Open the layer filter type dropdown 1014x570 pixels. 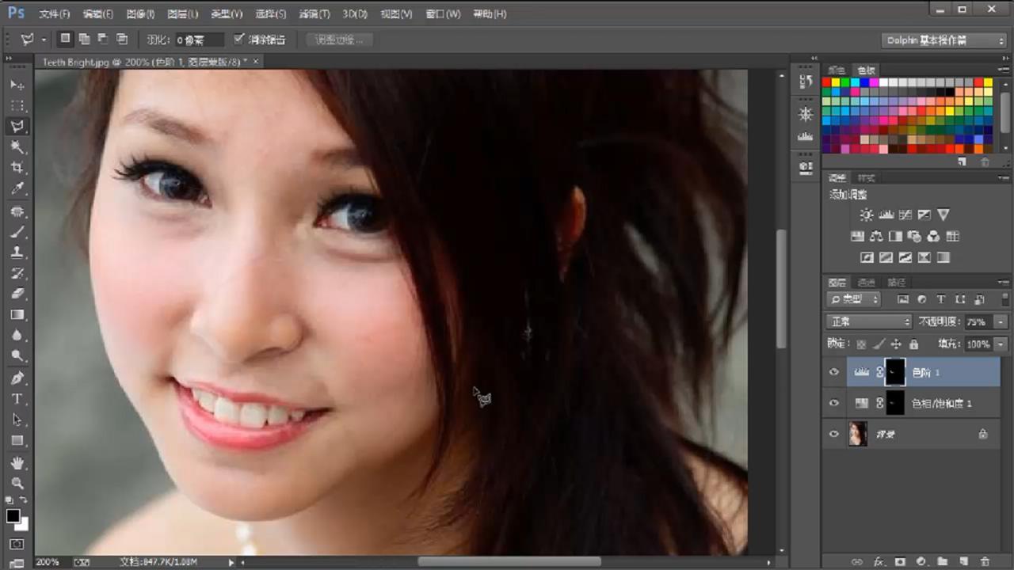point(854,299)
